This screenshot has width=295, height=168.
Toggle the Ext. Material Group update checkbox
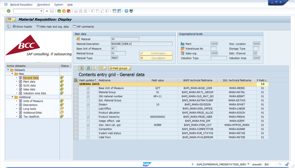pos(88,101)
